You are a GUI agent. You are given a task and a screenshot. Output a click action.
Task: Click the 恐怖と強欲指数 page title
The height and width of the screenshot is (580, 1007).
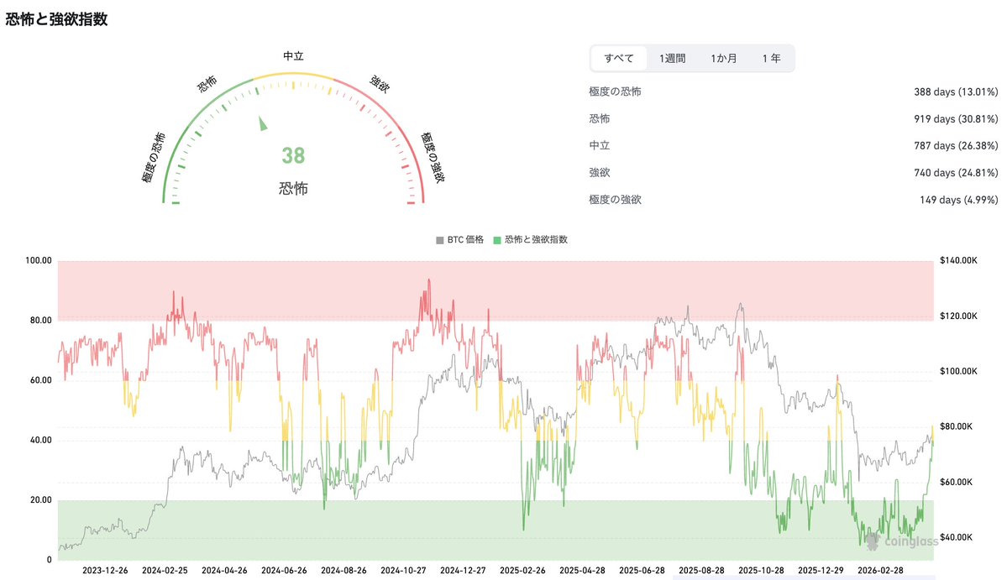point(56,19)
